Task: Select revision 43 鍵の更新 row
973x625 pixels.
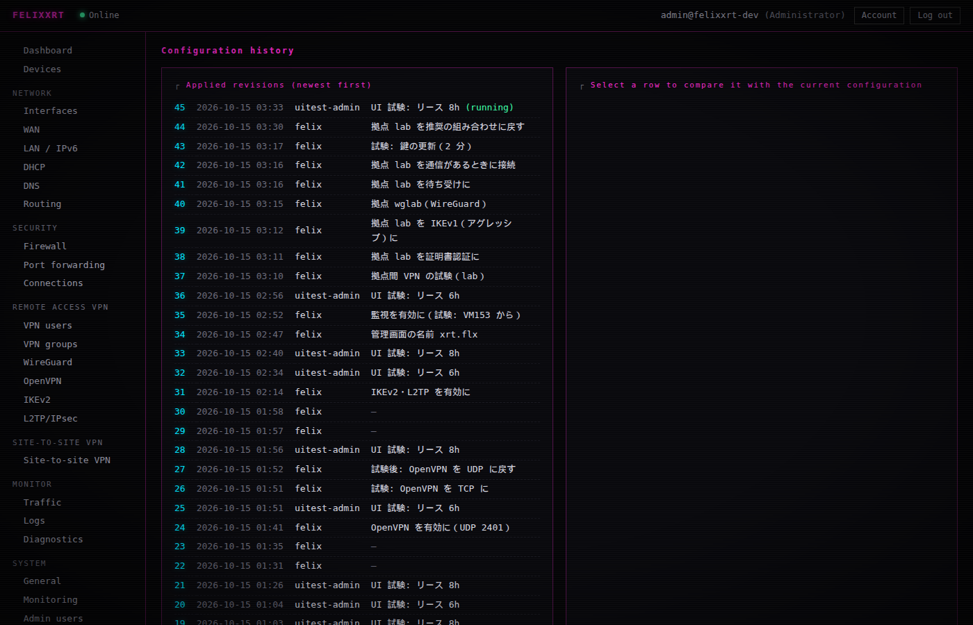Action: pyautogui.click(x=357, y=147)
